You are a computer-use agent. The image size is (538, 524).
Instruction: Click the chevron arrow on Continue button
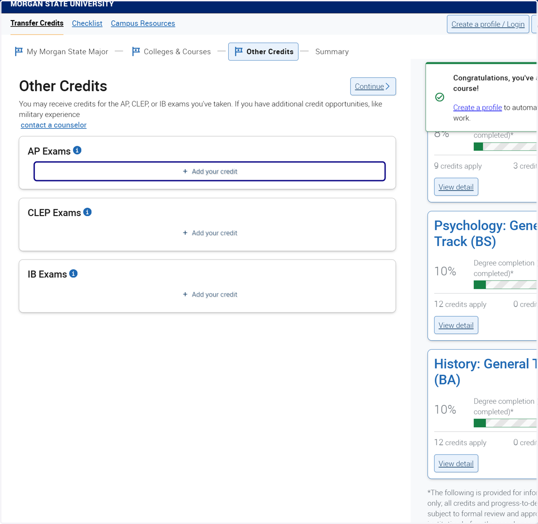(388, 86)
